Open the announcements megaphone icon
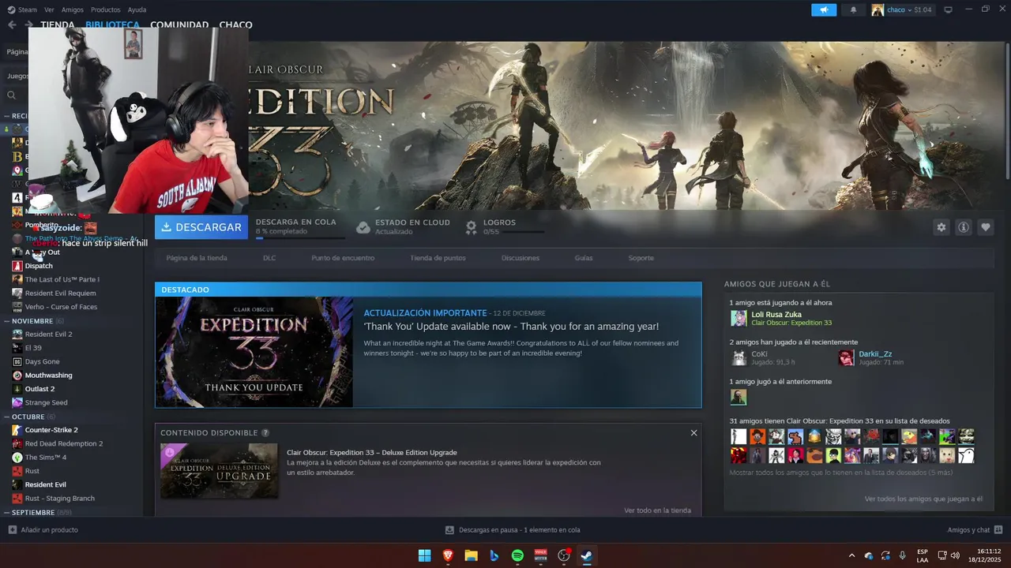Screen dimensions: 1011x568 click(824, 10)
